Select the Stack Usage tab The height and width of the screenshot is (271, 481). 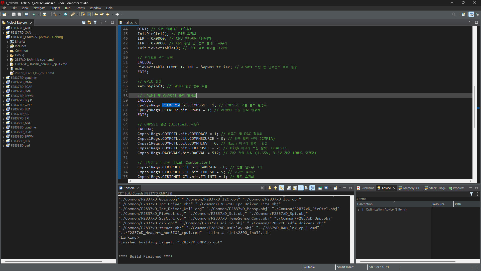pyautogui.click(x=437, y=188)
